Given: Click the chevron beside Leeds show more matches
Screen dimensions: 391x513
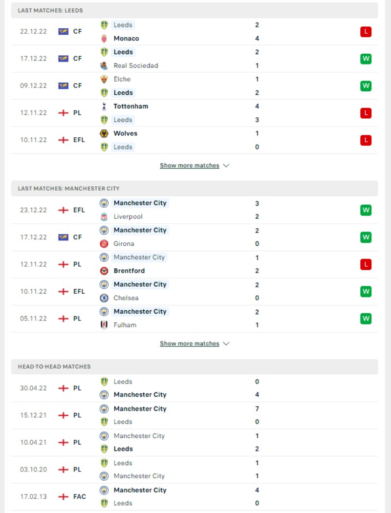Looking at the screenshot, I should [226, 166].
